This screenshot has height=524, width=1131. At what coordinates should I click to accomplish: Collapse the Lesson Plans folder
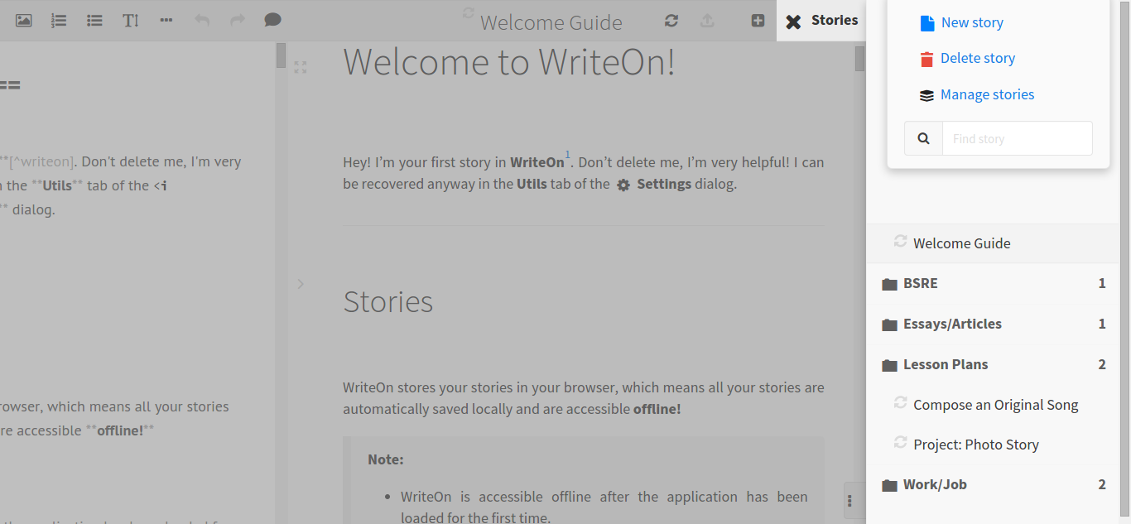pyautogui.click(x=992, y=364)
